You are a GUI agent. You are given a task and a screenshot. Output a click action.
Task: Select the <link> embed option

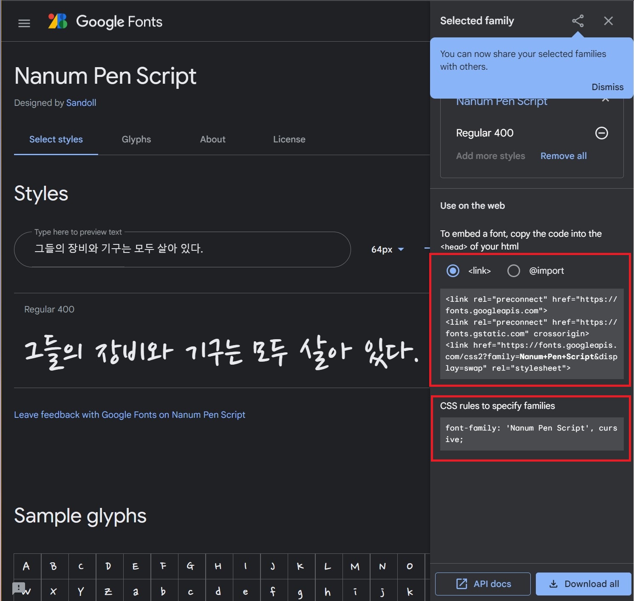tap(453, 271)
